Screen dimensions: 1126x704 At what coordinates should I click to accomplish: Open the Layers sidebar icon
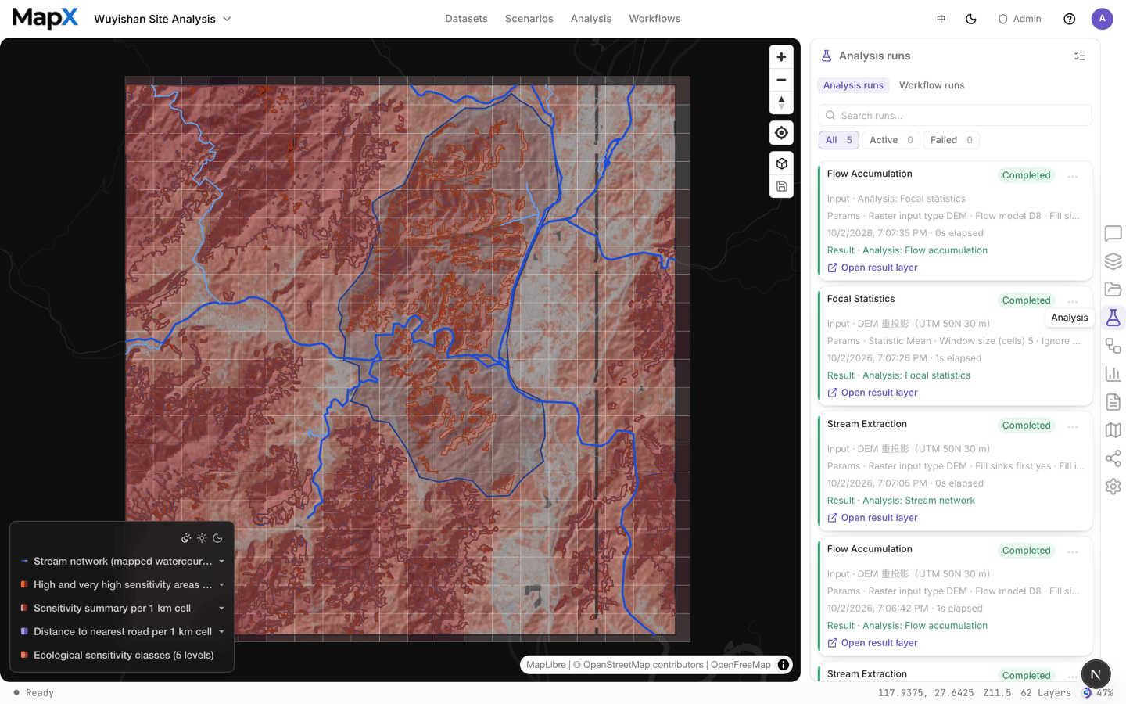coord(1113,261)
